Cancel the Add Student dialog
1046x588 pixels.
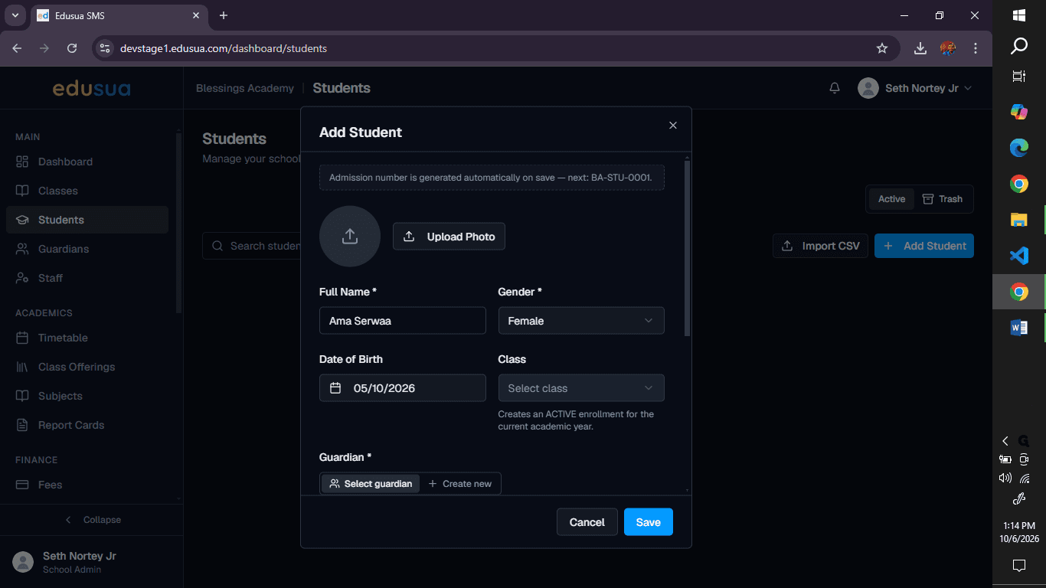click(x=587, y=522)
